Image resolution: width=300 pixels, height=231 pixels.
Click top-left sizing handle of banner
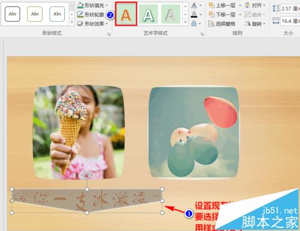(12, 189)
